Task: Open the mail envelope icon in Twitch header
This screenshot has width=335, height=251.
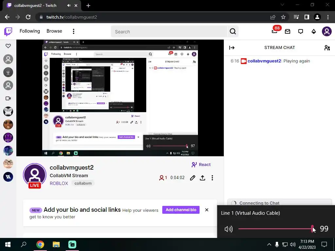Action: point(288,32)
